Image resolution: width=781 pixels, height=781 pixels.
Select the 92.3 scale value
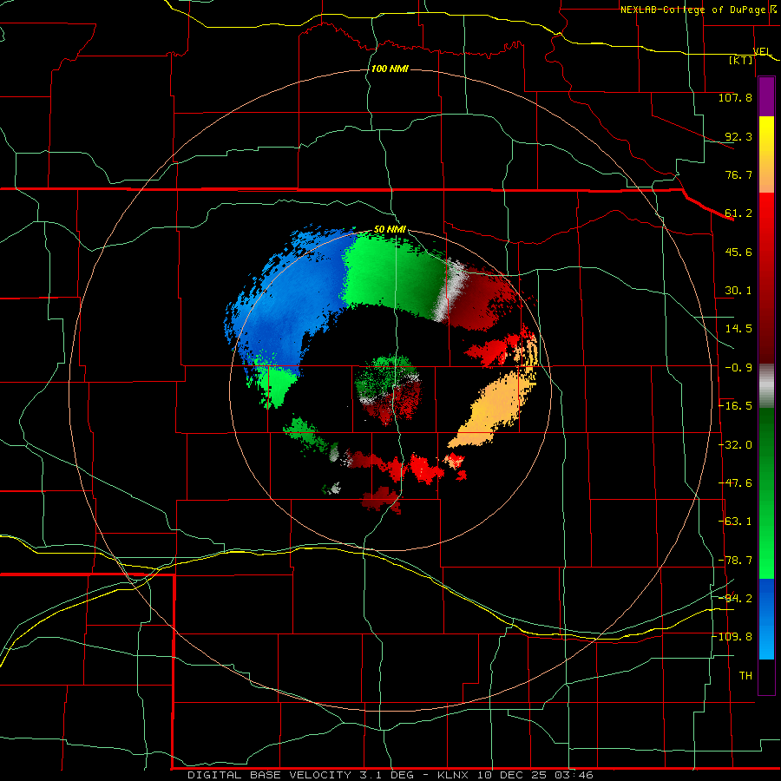point(738,136)
